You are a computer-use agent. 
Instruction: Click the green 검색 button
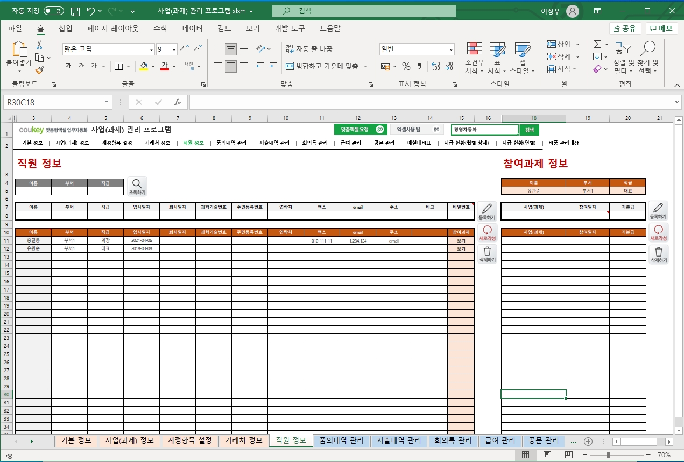coord(530,130)
